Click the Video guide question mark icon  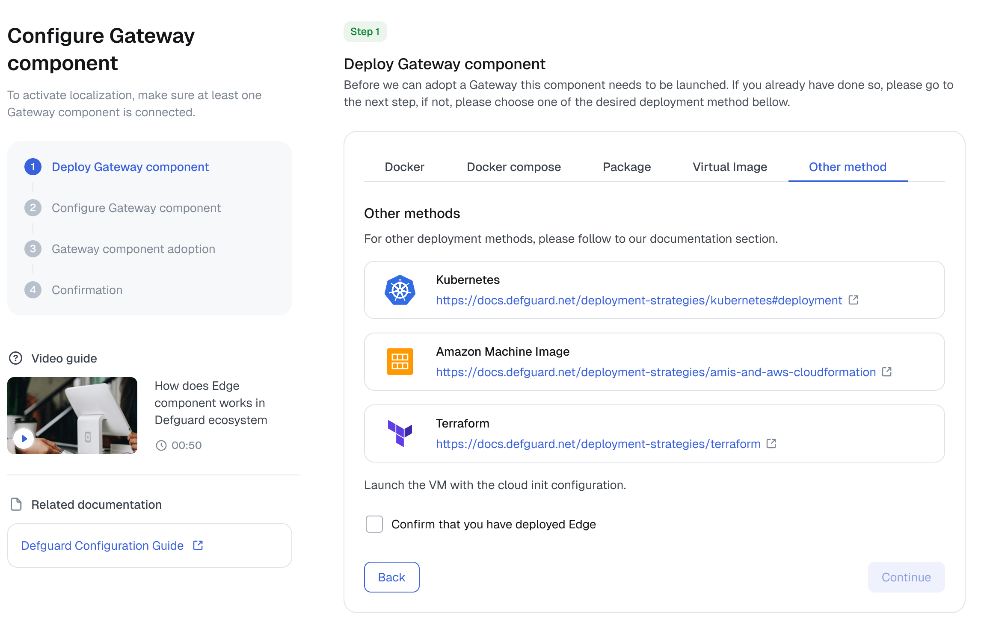click(16, 358)
